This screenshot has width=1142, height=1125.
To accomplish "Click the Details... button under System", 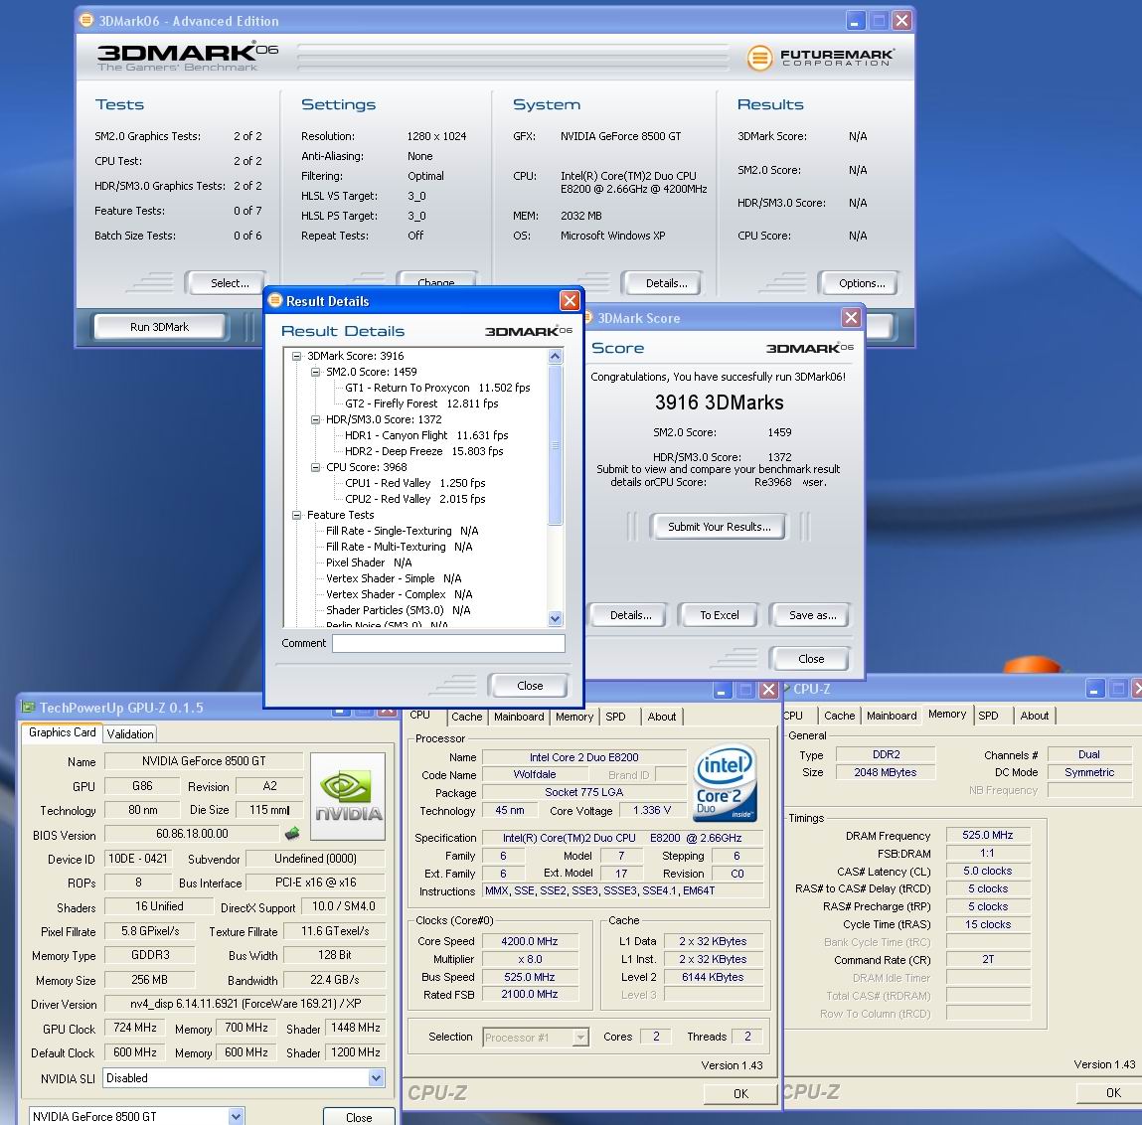I will [666, 283].
